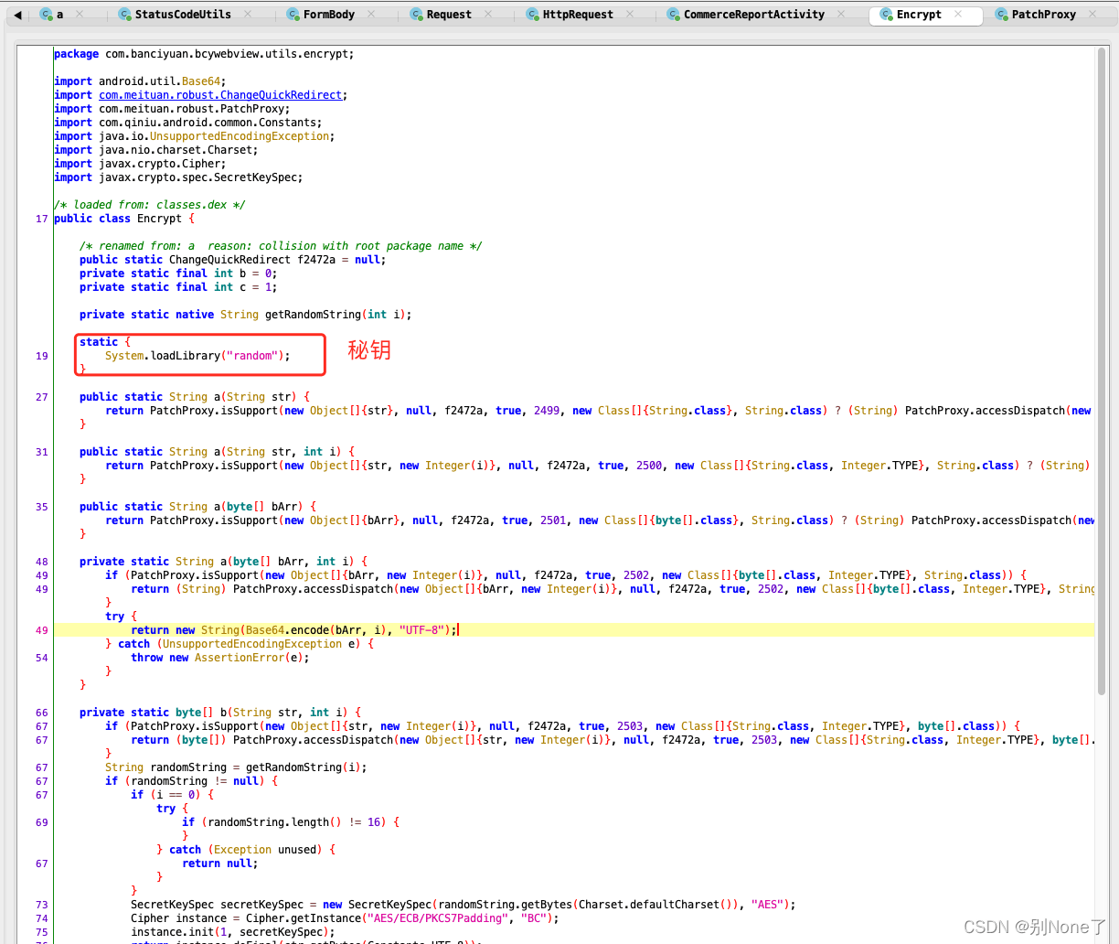The height and width of the screenshot is (944, 1119).
Task: Open the HttpRequest tab
Action: pyautogui.click(x=578, y=15)
